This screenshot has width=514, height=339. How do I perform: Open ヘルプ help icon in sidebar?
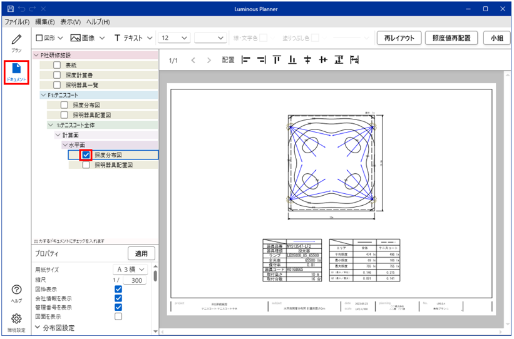pyautogui.click(x=16, y=293)
